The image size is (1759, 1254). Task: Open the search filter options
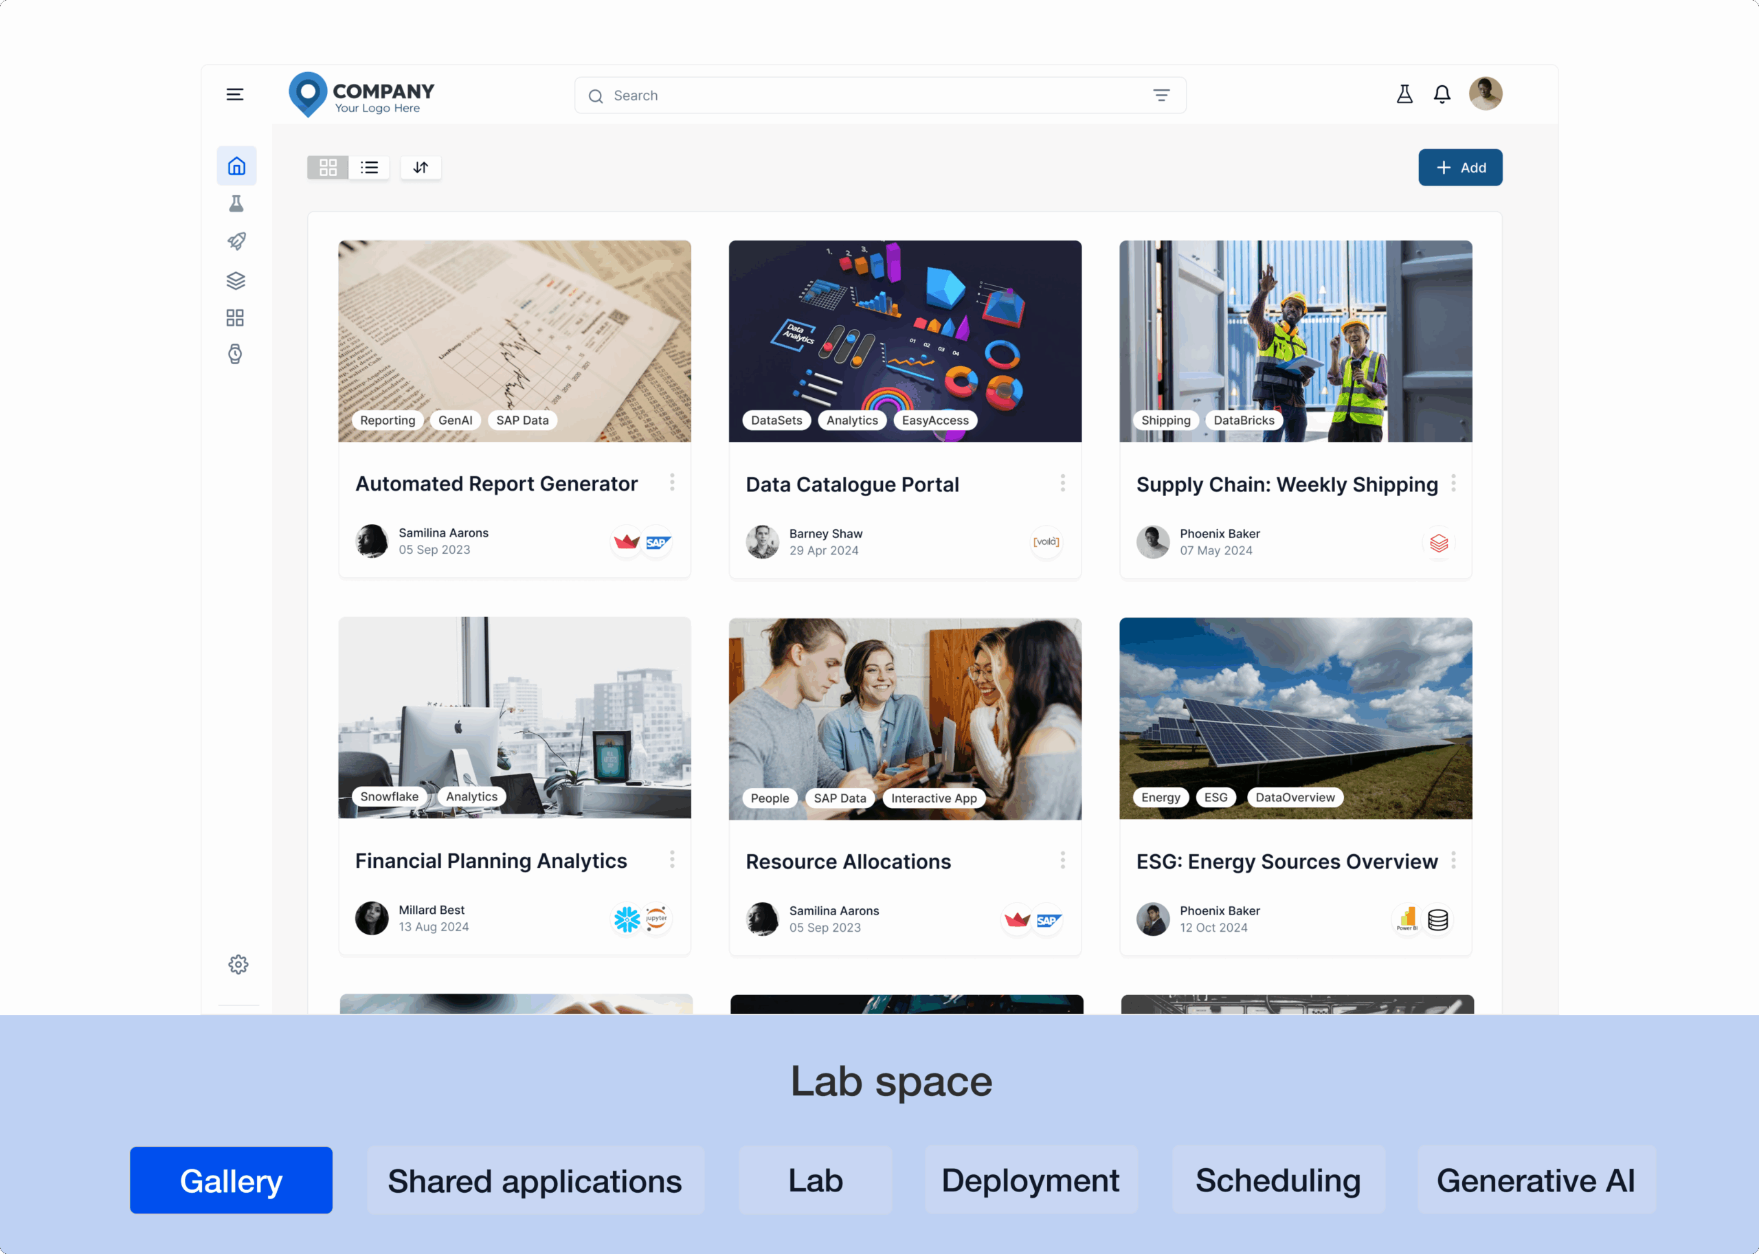click(1161, 95)
